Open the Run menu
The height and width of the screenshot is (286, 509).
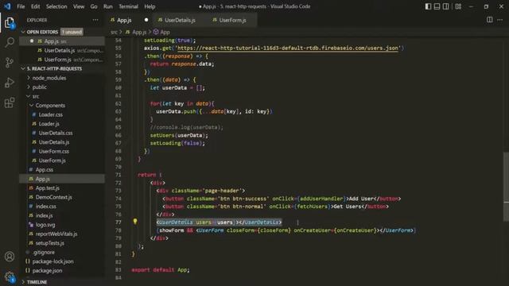click(108, 6)
